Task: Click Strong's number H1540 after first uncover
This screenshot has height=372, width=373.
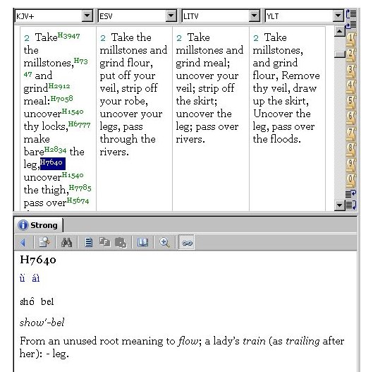Action: [73, 112]
